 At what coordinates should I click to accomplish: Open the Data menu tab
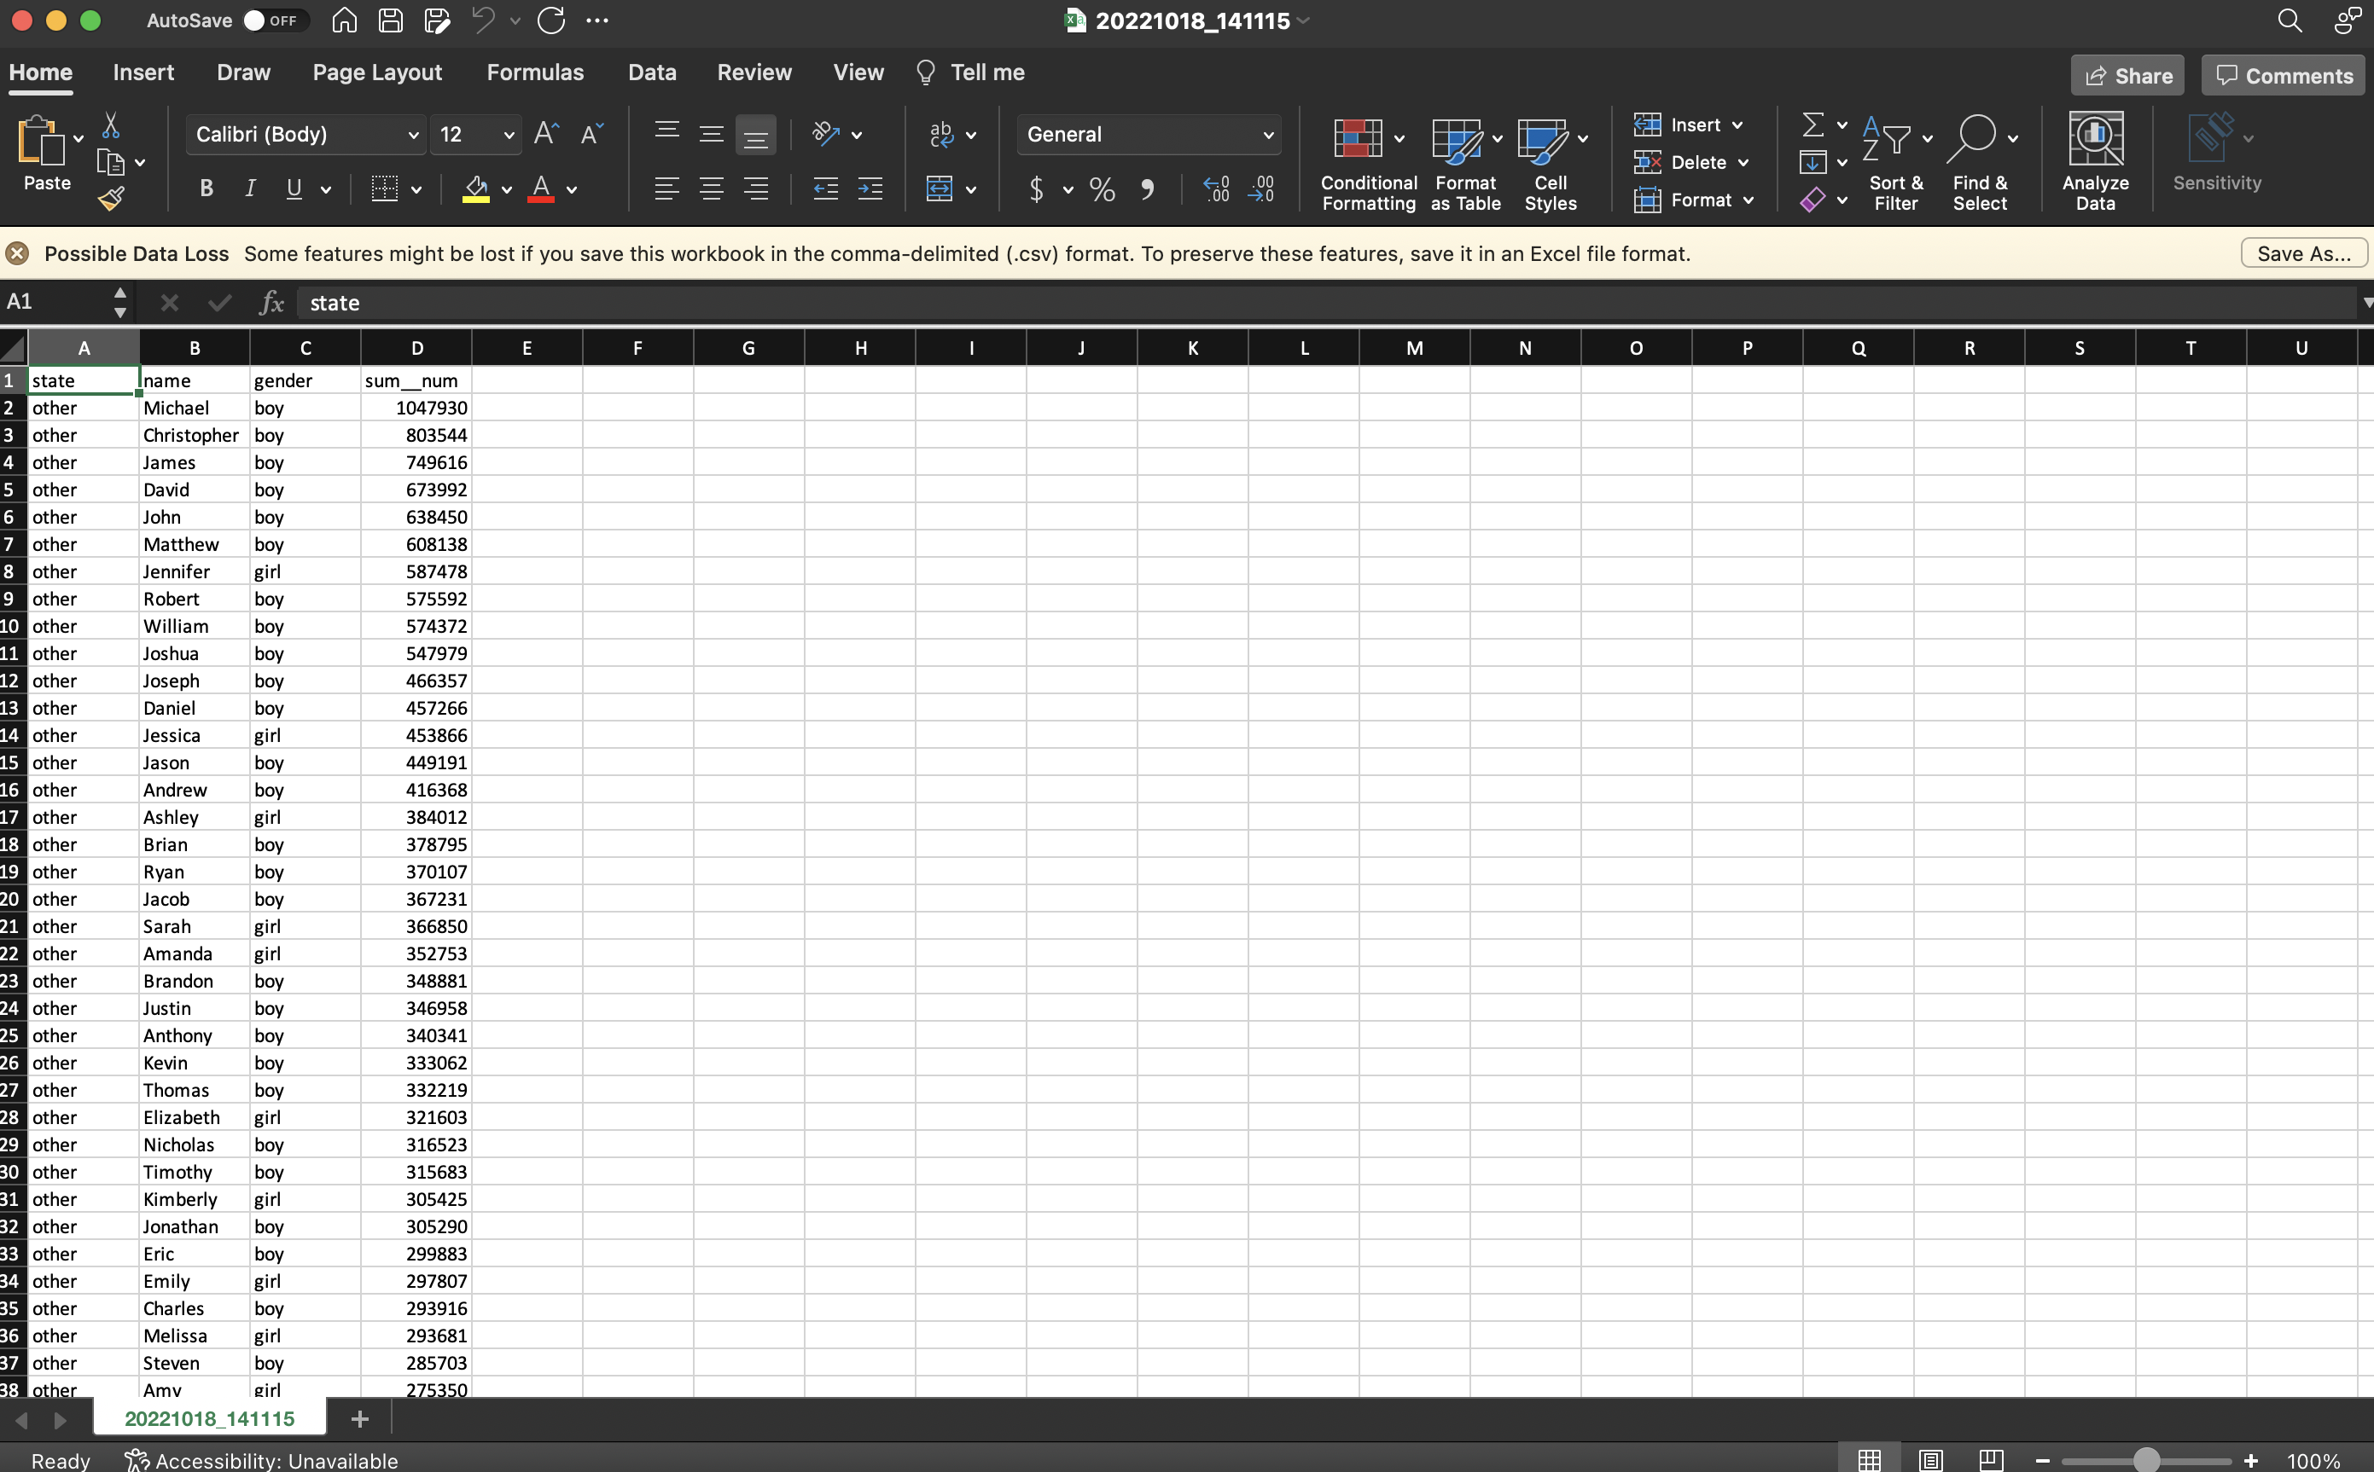point(651,72)
